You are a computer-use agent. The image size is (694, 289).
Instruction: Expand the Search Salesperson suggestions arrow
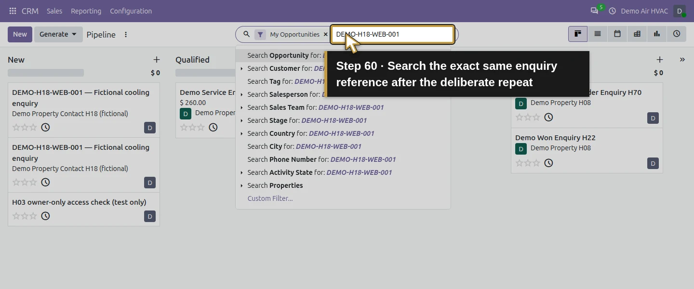point(241,94)
